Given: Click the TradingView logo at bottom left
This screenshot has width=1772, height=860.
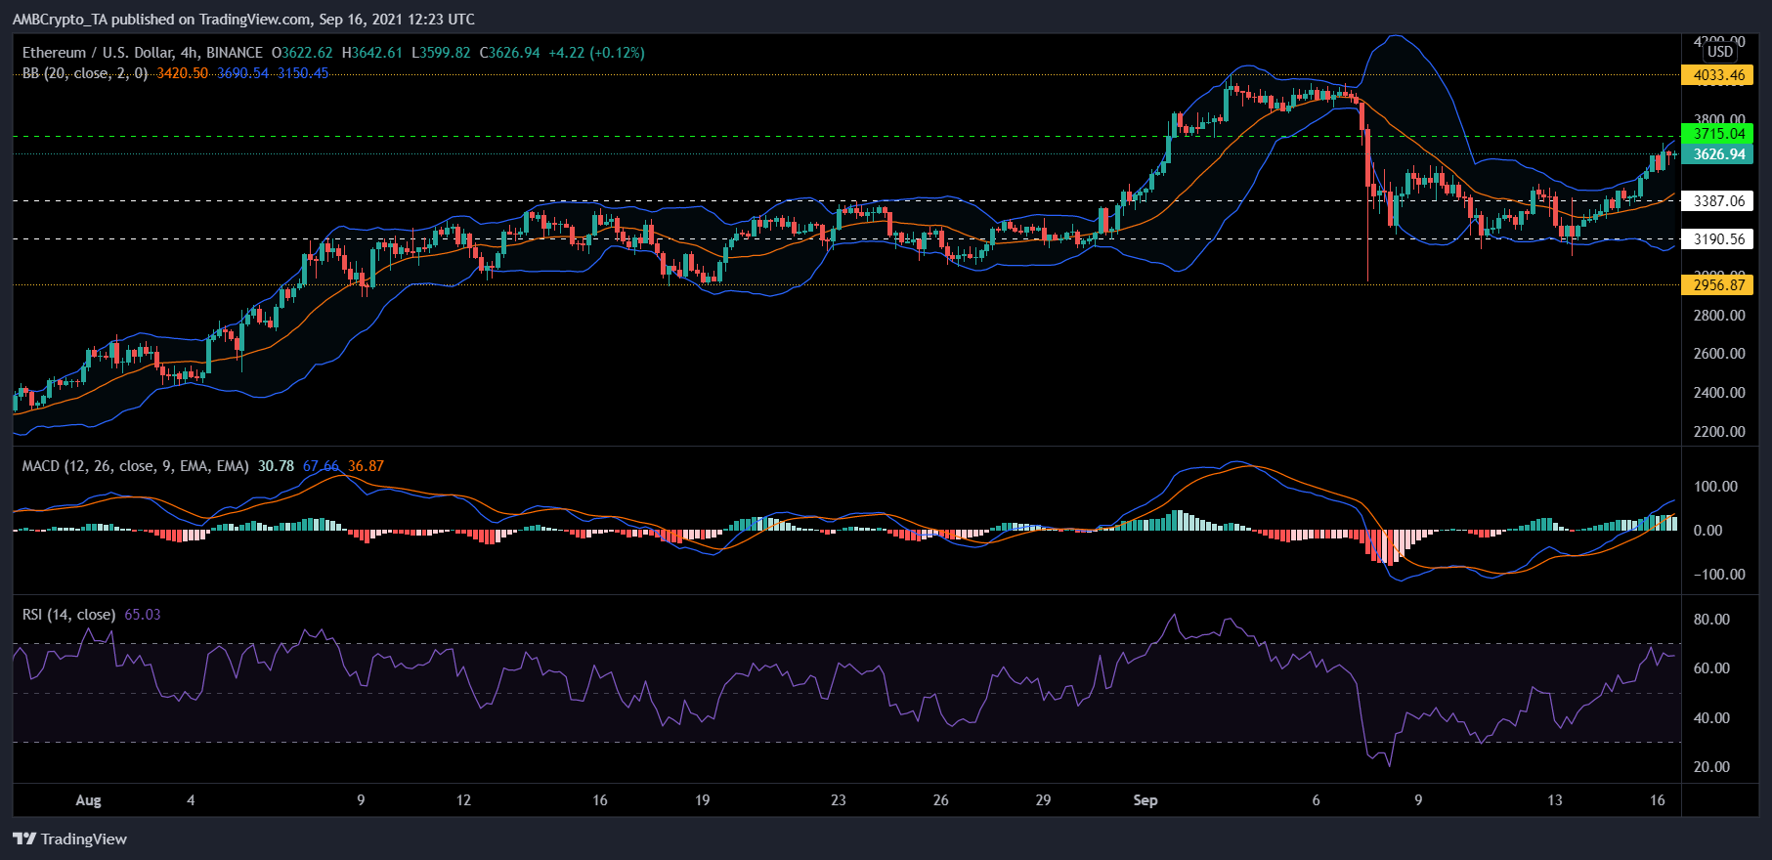Looking at the screenshot, I should tap(69, 838).
